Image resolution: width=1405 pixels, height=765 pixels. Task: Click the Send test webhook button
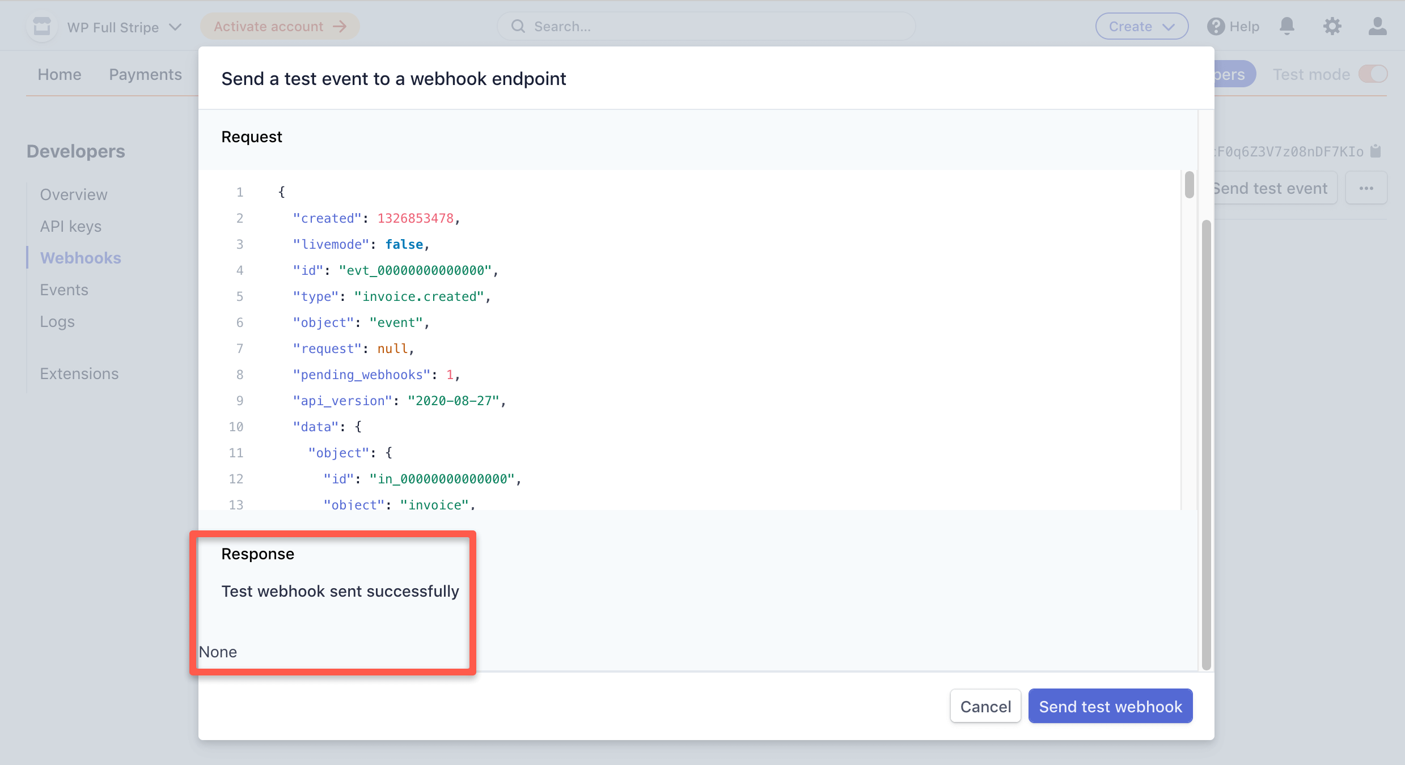[1110, 706]
